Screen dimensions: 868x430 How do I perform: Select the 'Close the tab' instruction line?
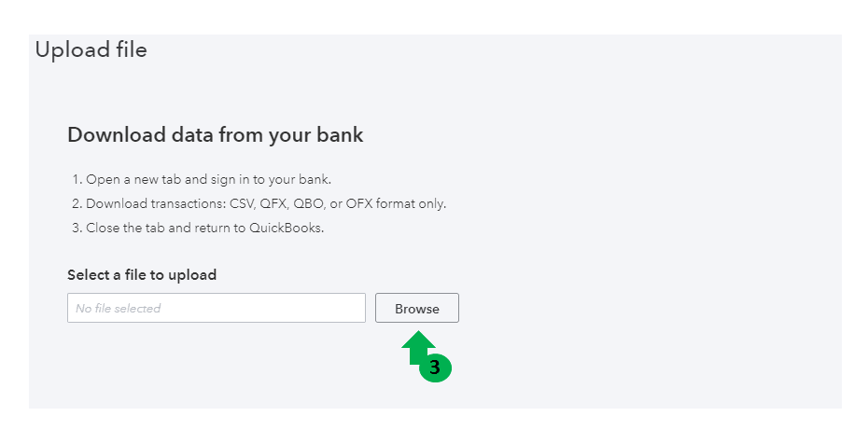pyautogui.click(x=197, y=229)
